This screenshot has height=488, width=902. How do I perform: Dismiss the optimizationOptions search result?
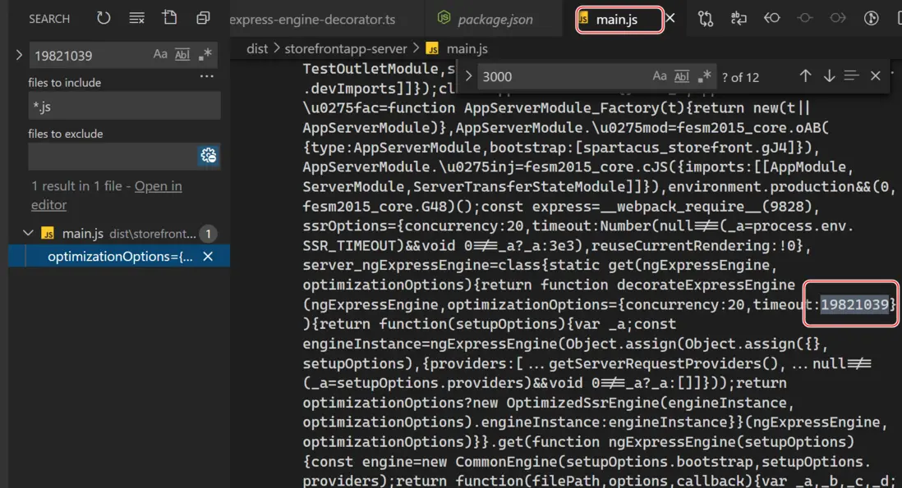coord(208,257)
